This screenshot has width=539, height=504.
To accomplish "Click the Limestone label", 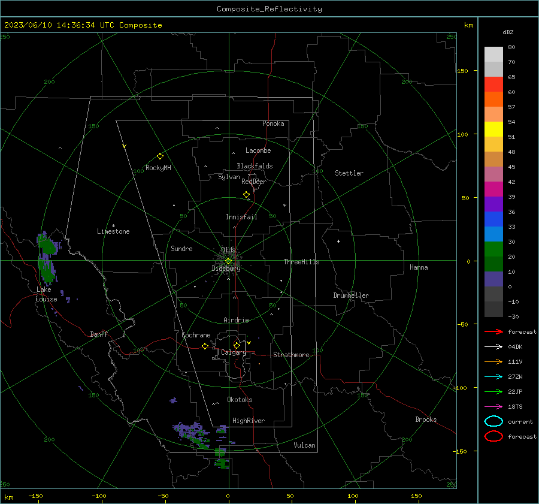I will coord(113,231).
